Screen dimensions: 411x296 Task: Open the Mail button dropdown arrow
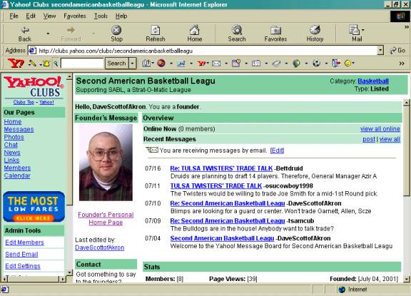(363, 30)
